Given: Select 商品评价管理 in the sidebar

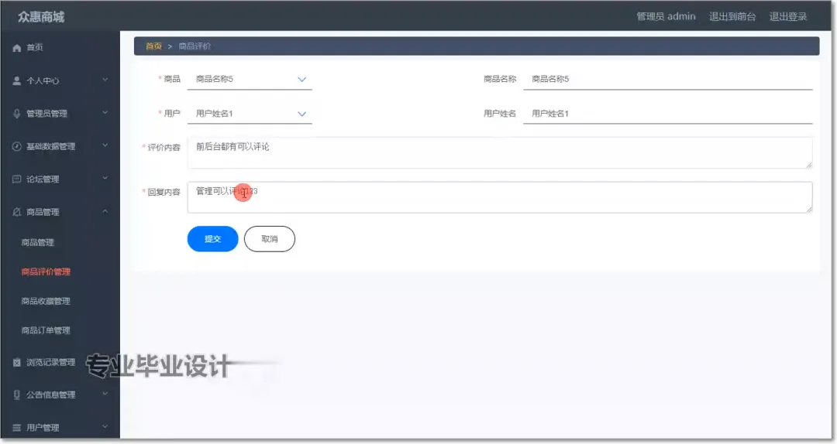Looking at the screenshot, I should pos(46,272).
